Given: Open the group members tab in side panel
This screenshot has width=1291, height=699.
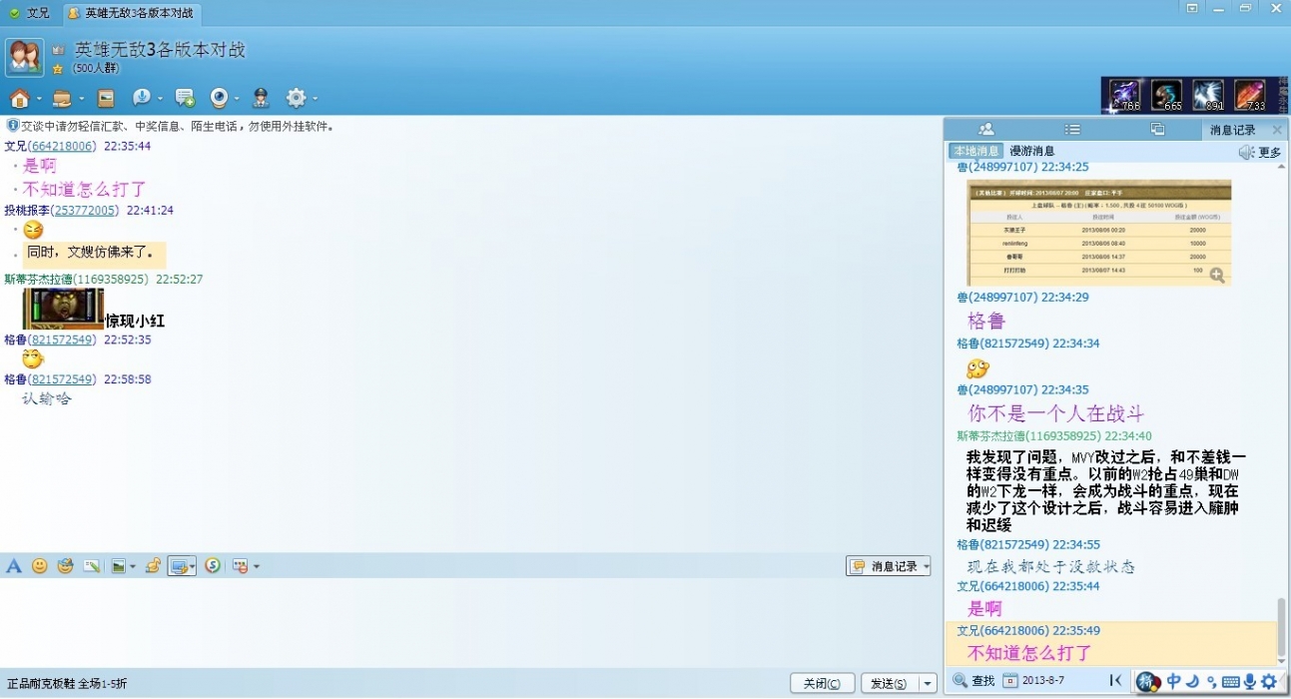Looking at the screenshot, I should pos(986,129).
